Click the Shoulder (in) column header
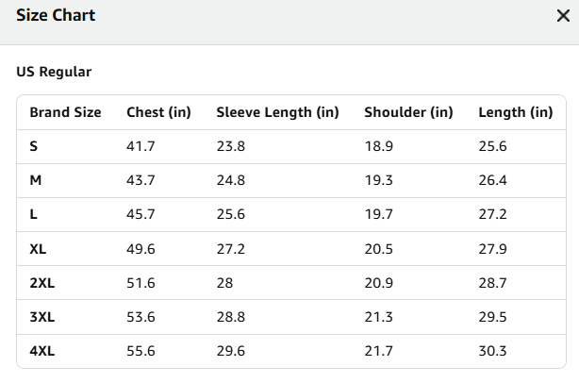 pos(408,112)
